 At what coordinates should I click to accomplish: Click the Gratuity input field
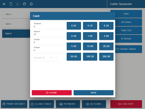(48, 41)
